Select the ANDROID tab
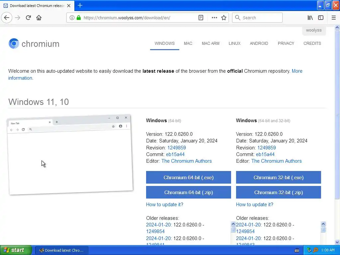The width and height of the screenshot is (340, 255). (259, 43)
